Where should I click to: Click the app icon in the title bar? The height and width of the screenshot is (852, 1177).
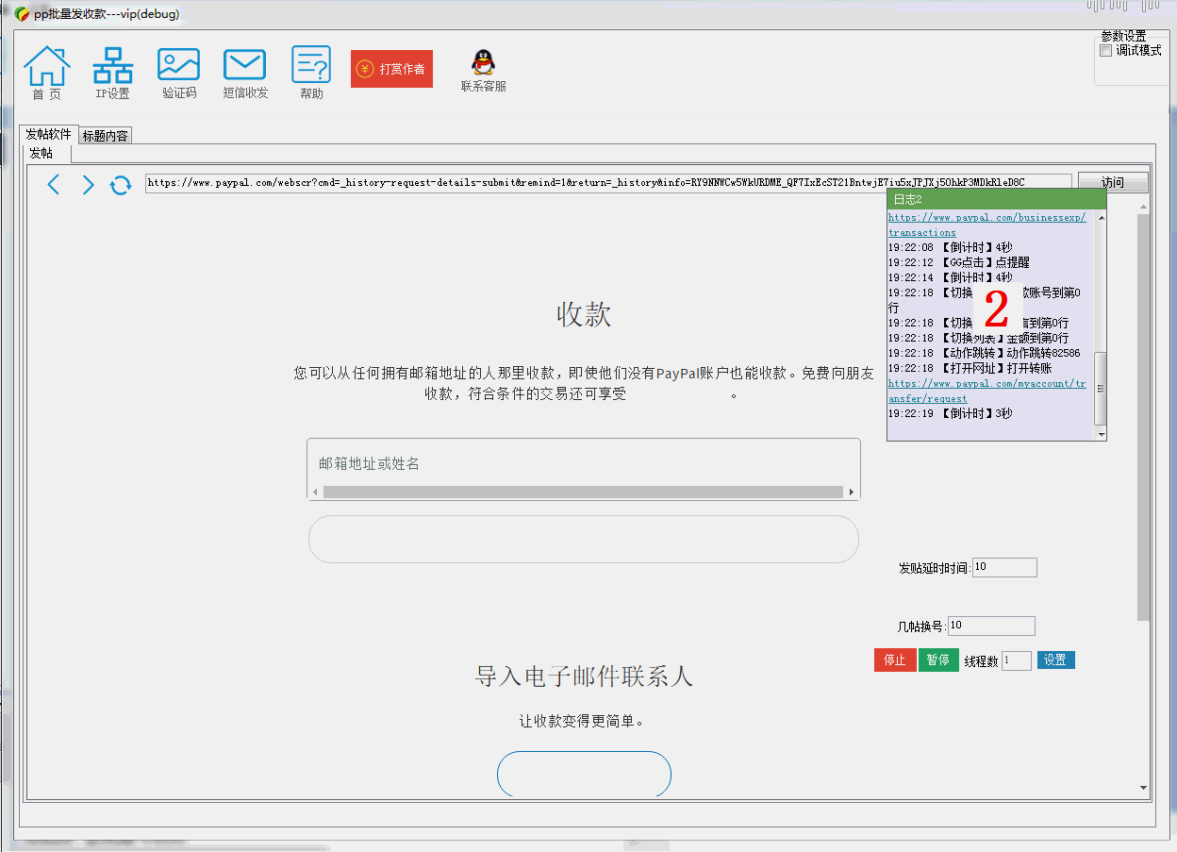click(21, 14)
